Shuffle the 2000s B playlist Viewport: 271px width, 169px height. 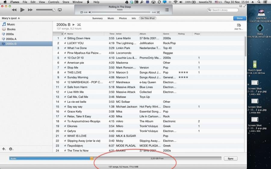click(79, 25)
